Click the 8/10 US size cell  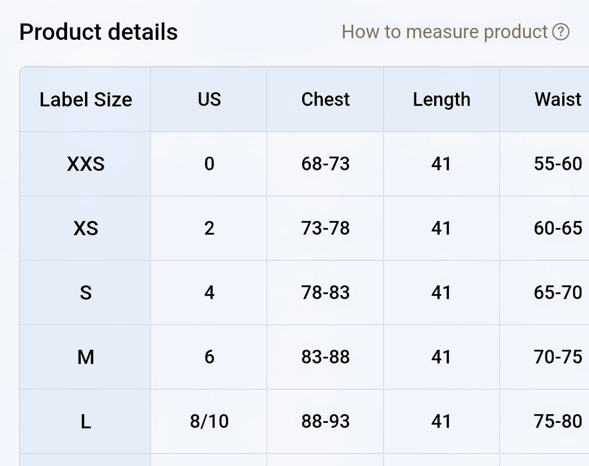point(209,421)
